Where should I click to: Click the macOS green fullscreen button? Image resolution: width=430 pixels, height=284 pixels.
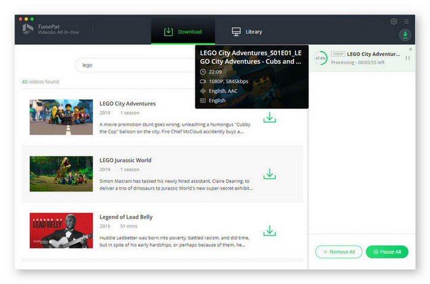coord(32,19)
